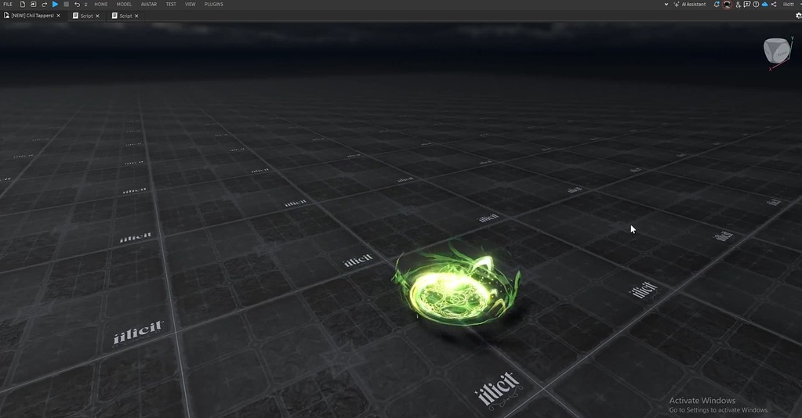Viewport: 802px width, 418px height.
Task: Select the [NEW] Chil Tappers! document tab
Action: pyautogui.click(x=32, y=16)
